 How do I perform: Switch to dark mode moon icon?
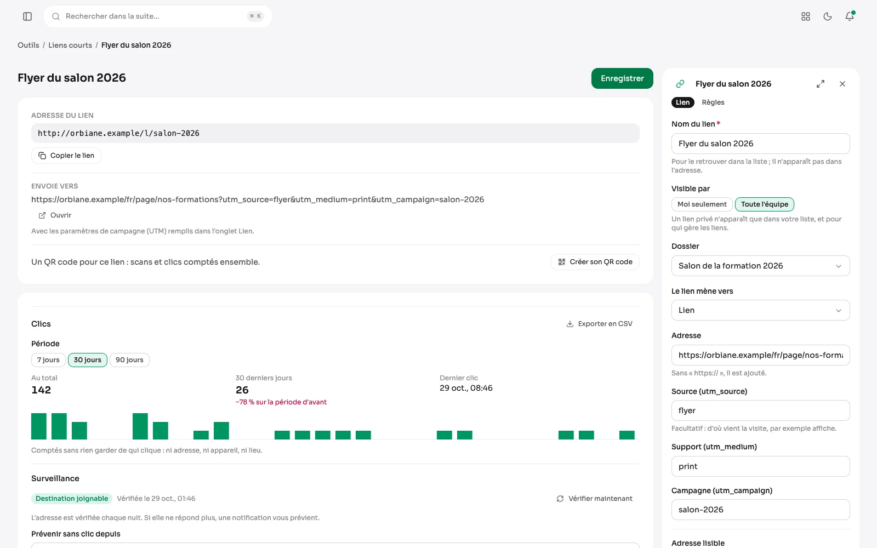[828, 16]
